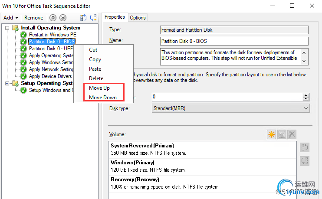This screenshot has height=199, width=322.
Task: Click green check icon beside Apply Operating System
Action: [23, 55]
